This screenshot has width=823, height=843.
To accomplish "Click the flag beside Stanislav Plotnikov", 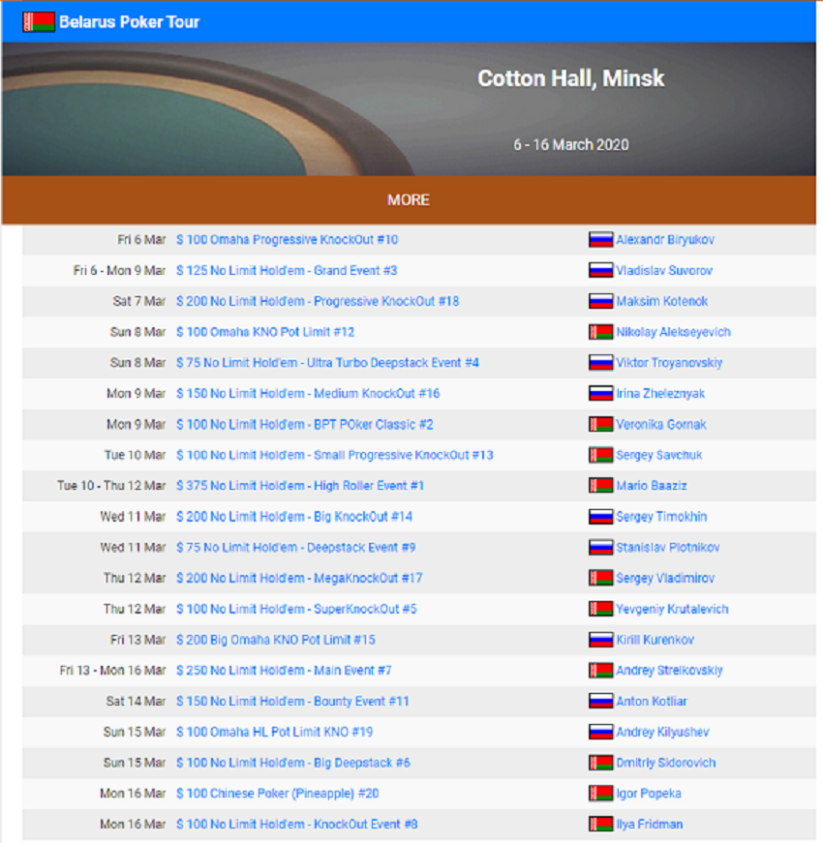I will pyautogui.click(x=600, y=547).
